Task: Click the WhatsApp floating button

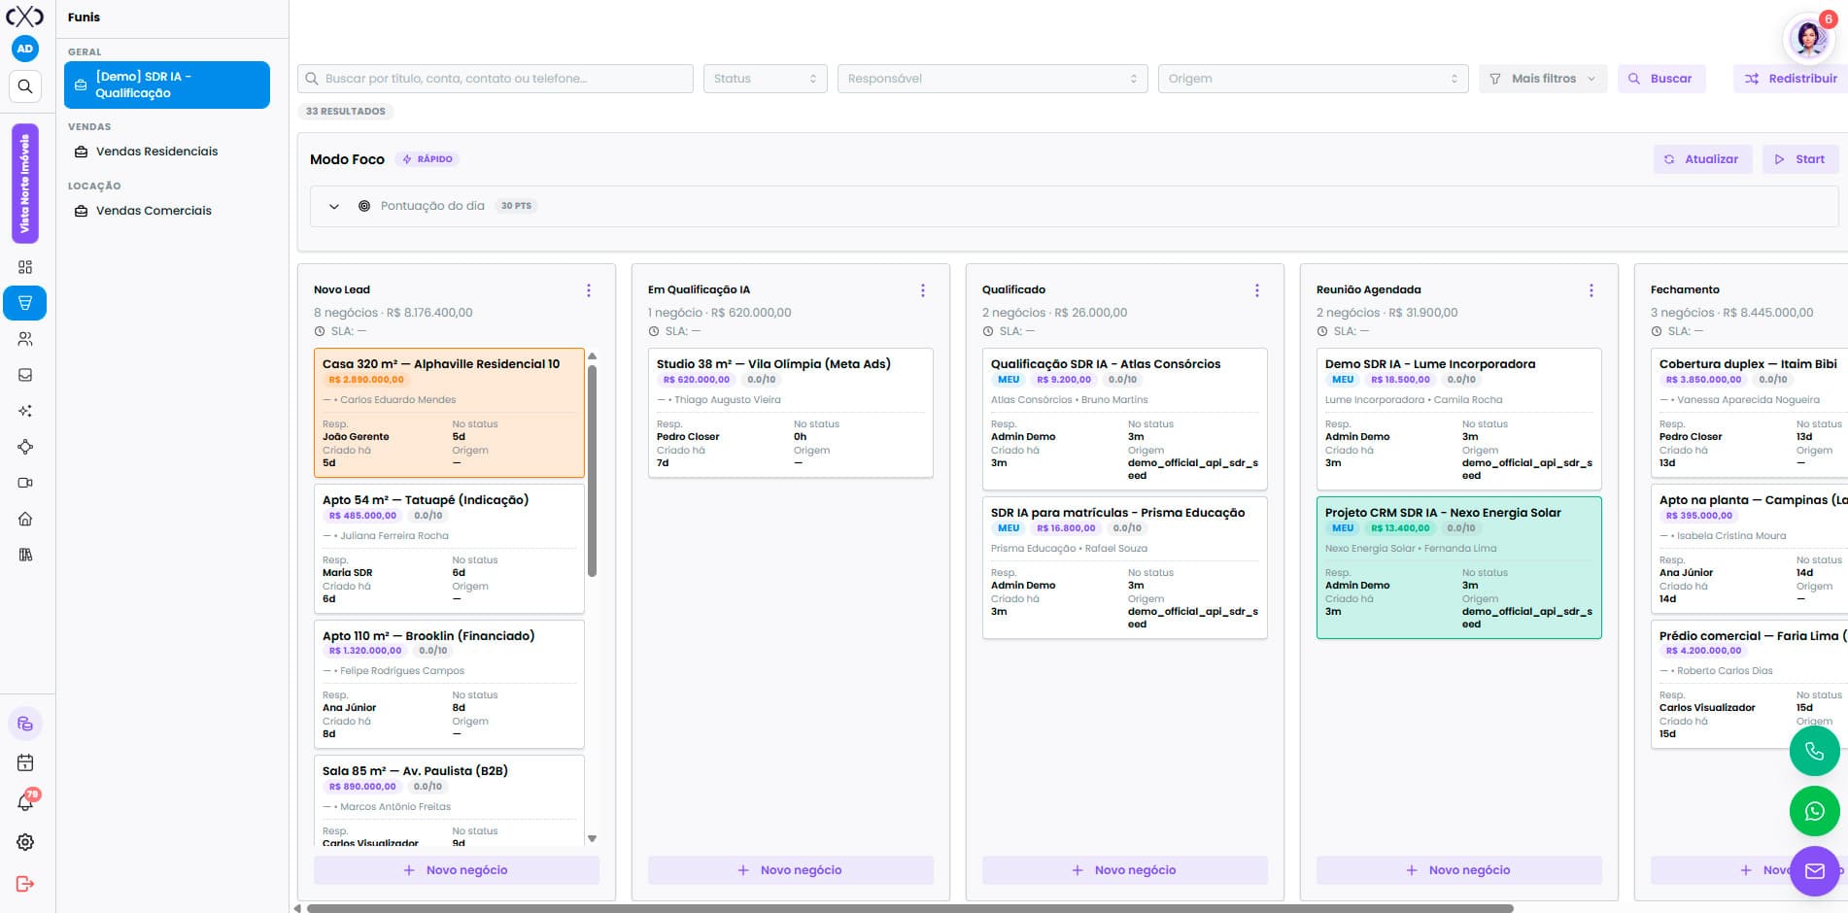Action: pyautogui.click(x=1814, y=811)
